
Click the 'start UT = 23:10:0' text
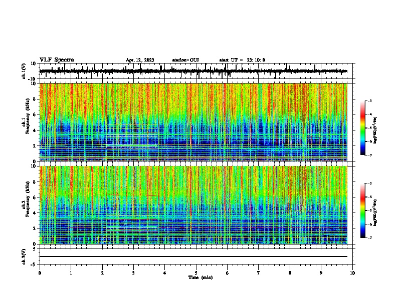click(242, 60)
